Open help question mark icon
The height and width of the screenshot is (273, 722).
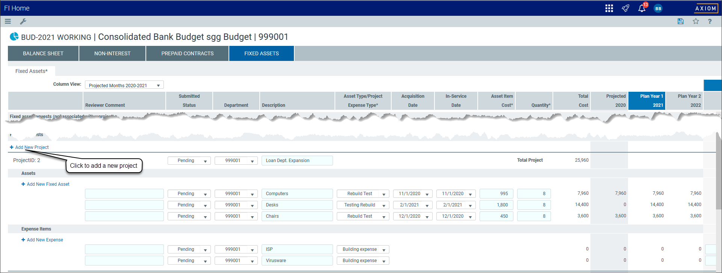710,21
